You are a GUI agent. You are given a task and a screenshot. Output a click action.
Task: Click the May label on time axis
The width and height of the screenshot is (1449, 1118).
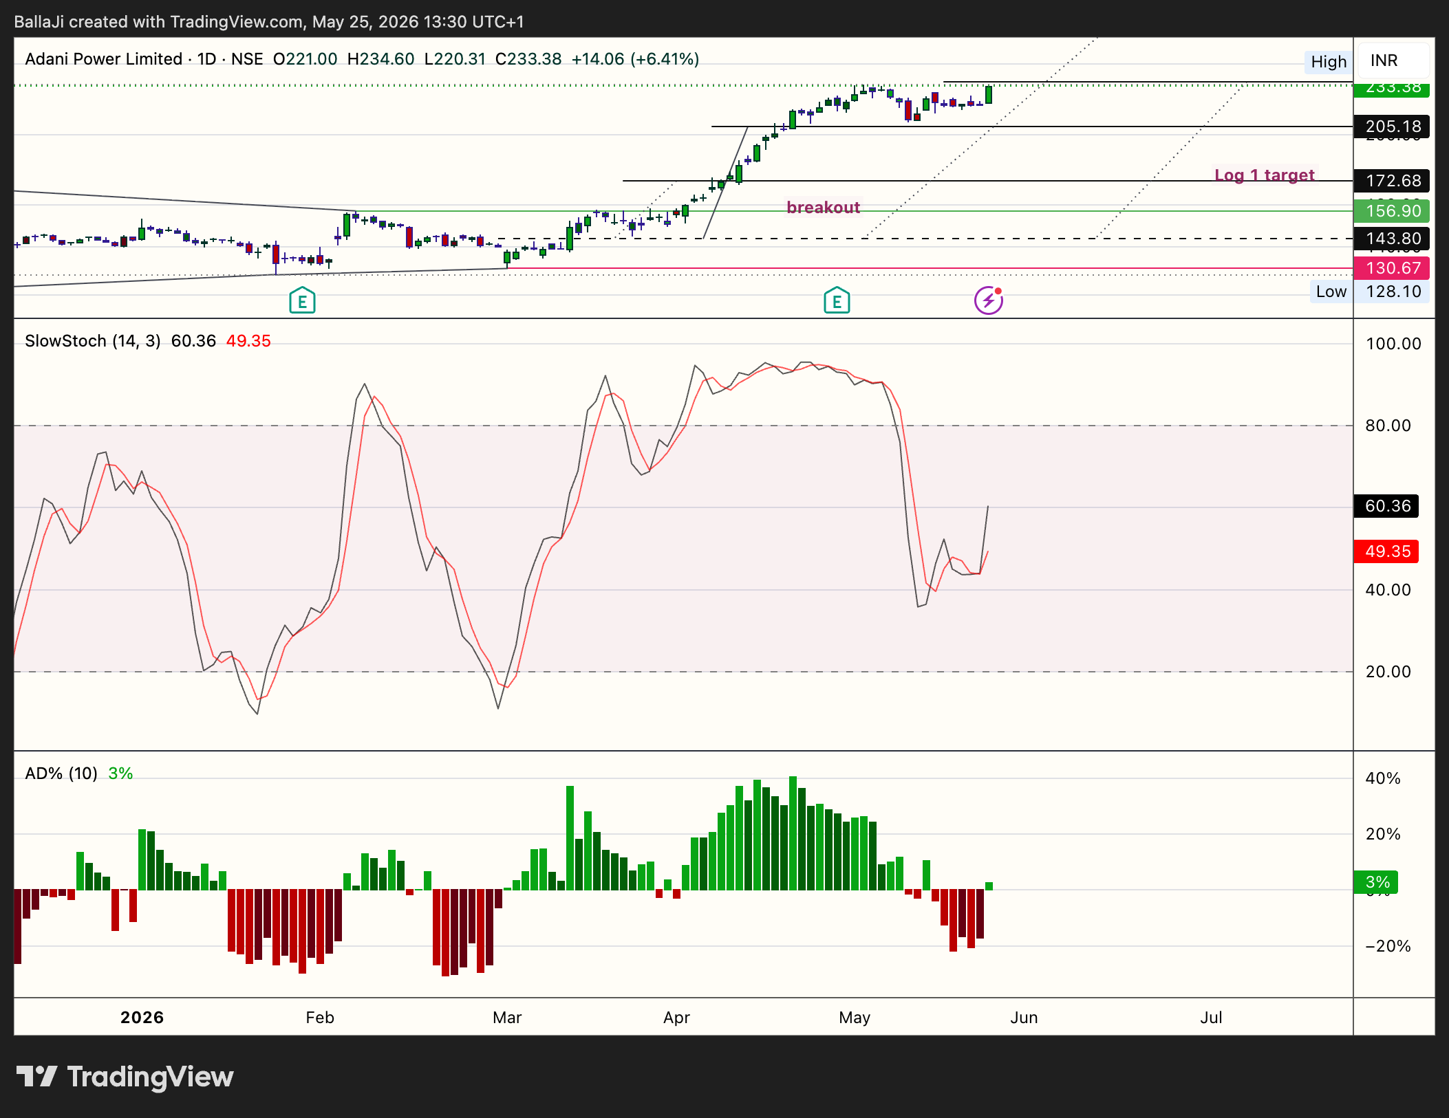point(855,1018)
